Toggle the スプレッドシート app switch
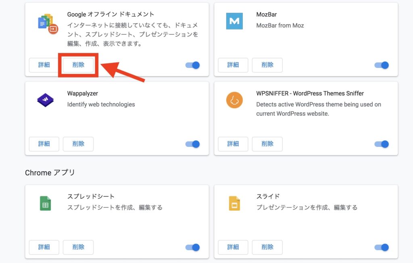 [192, 247]
